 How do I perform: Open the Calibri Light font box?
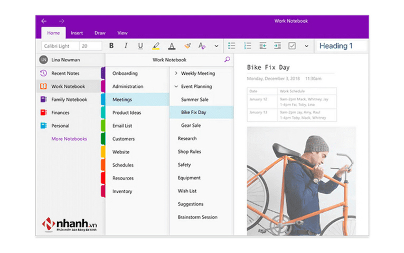(60, 46)
